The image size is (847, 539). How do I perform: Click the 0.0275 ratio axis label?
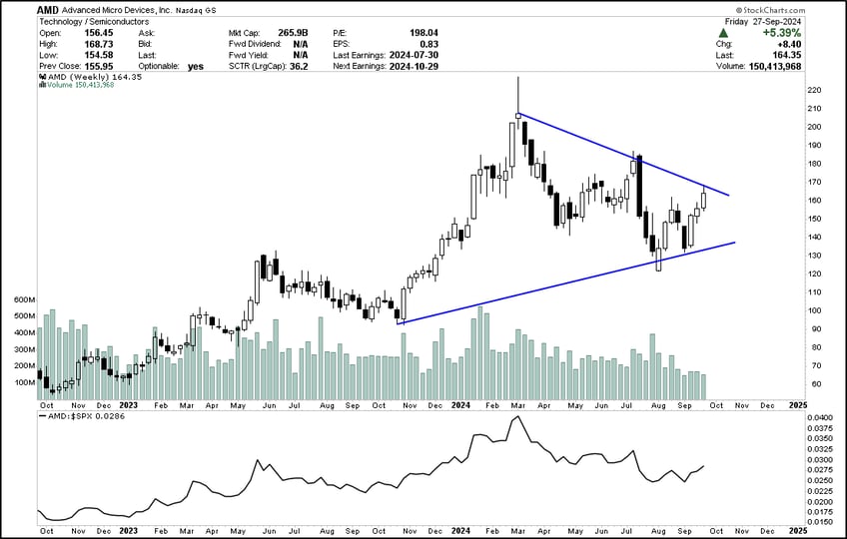[818, 470]
